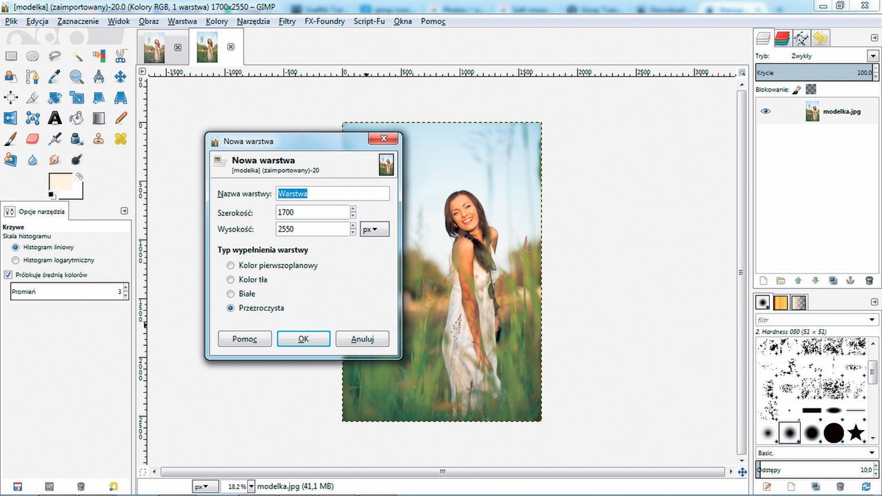The width and height of the screenshot is (882, 496).
Task: Select the Flip tool
Action: 11,118
